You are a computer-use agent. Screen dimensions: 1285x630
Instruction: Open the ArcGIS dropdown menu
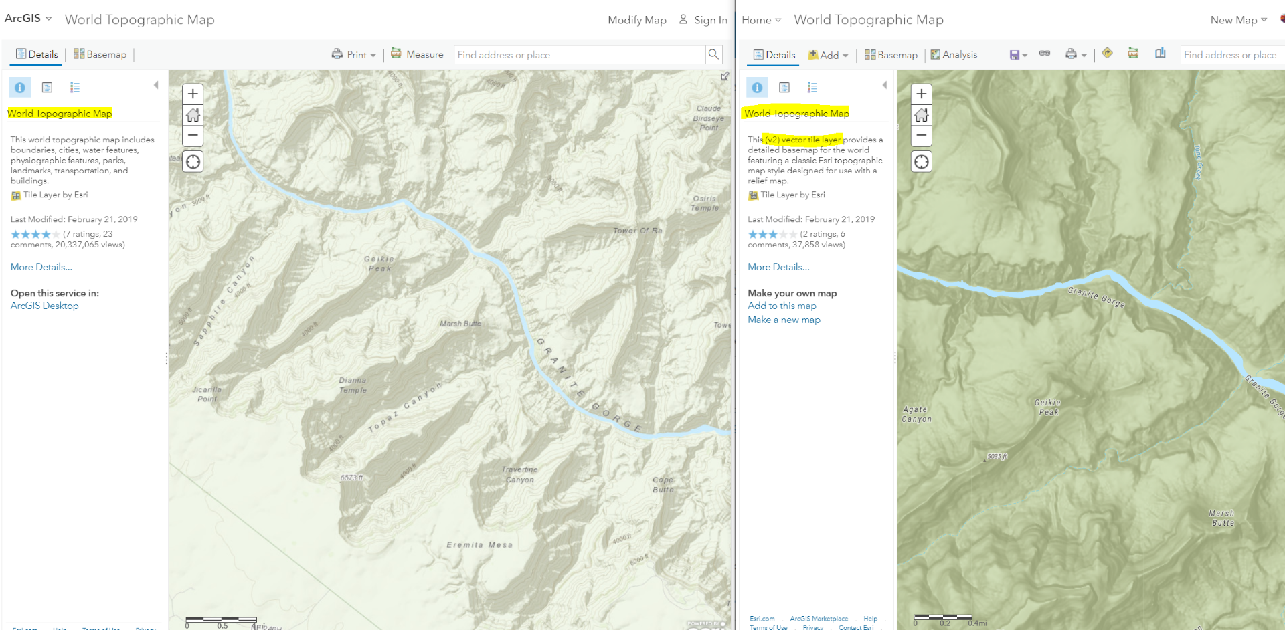click(x=28, y=19)
